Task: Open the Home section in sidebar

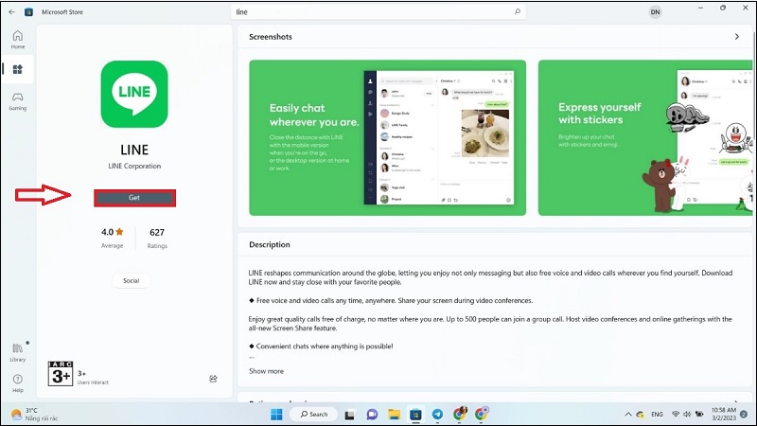Action: coord(17,40)
